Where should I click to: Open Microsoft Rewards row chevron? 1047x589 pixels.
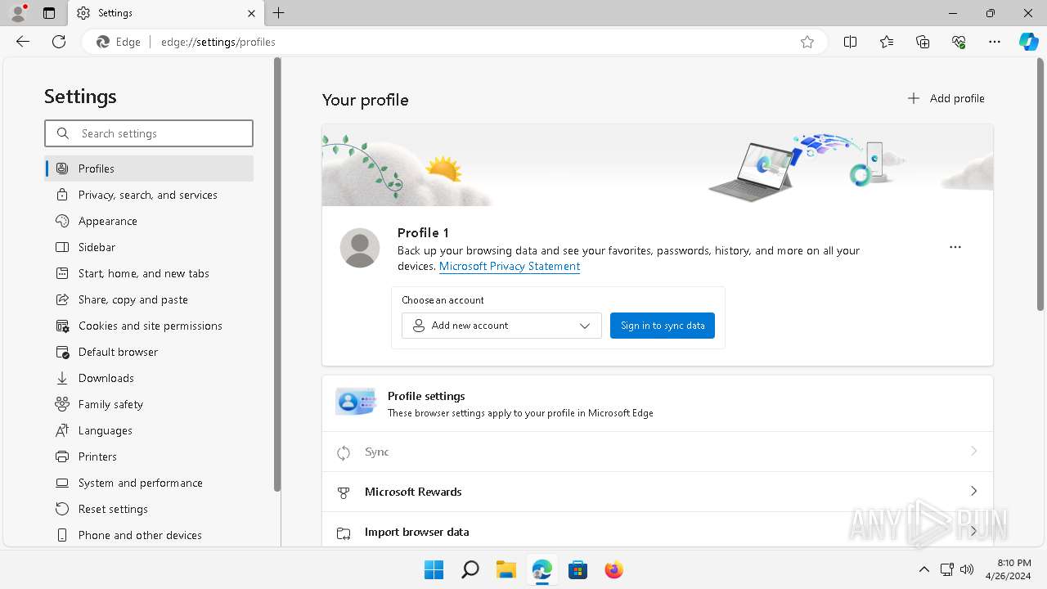pos(973,492)
